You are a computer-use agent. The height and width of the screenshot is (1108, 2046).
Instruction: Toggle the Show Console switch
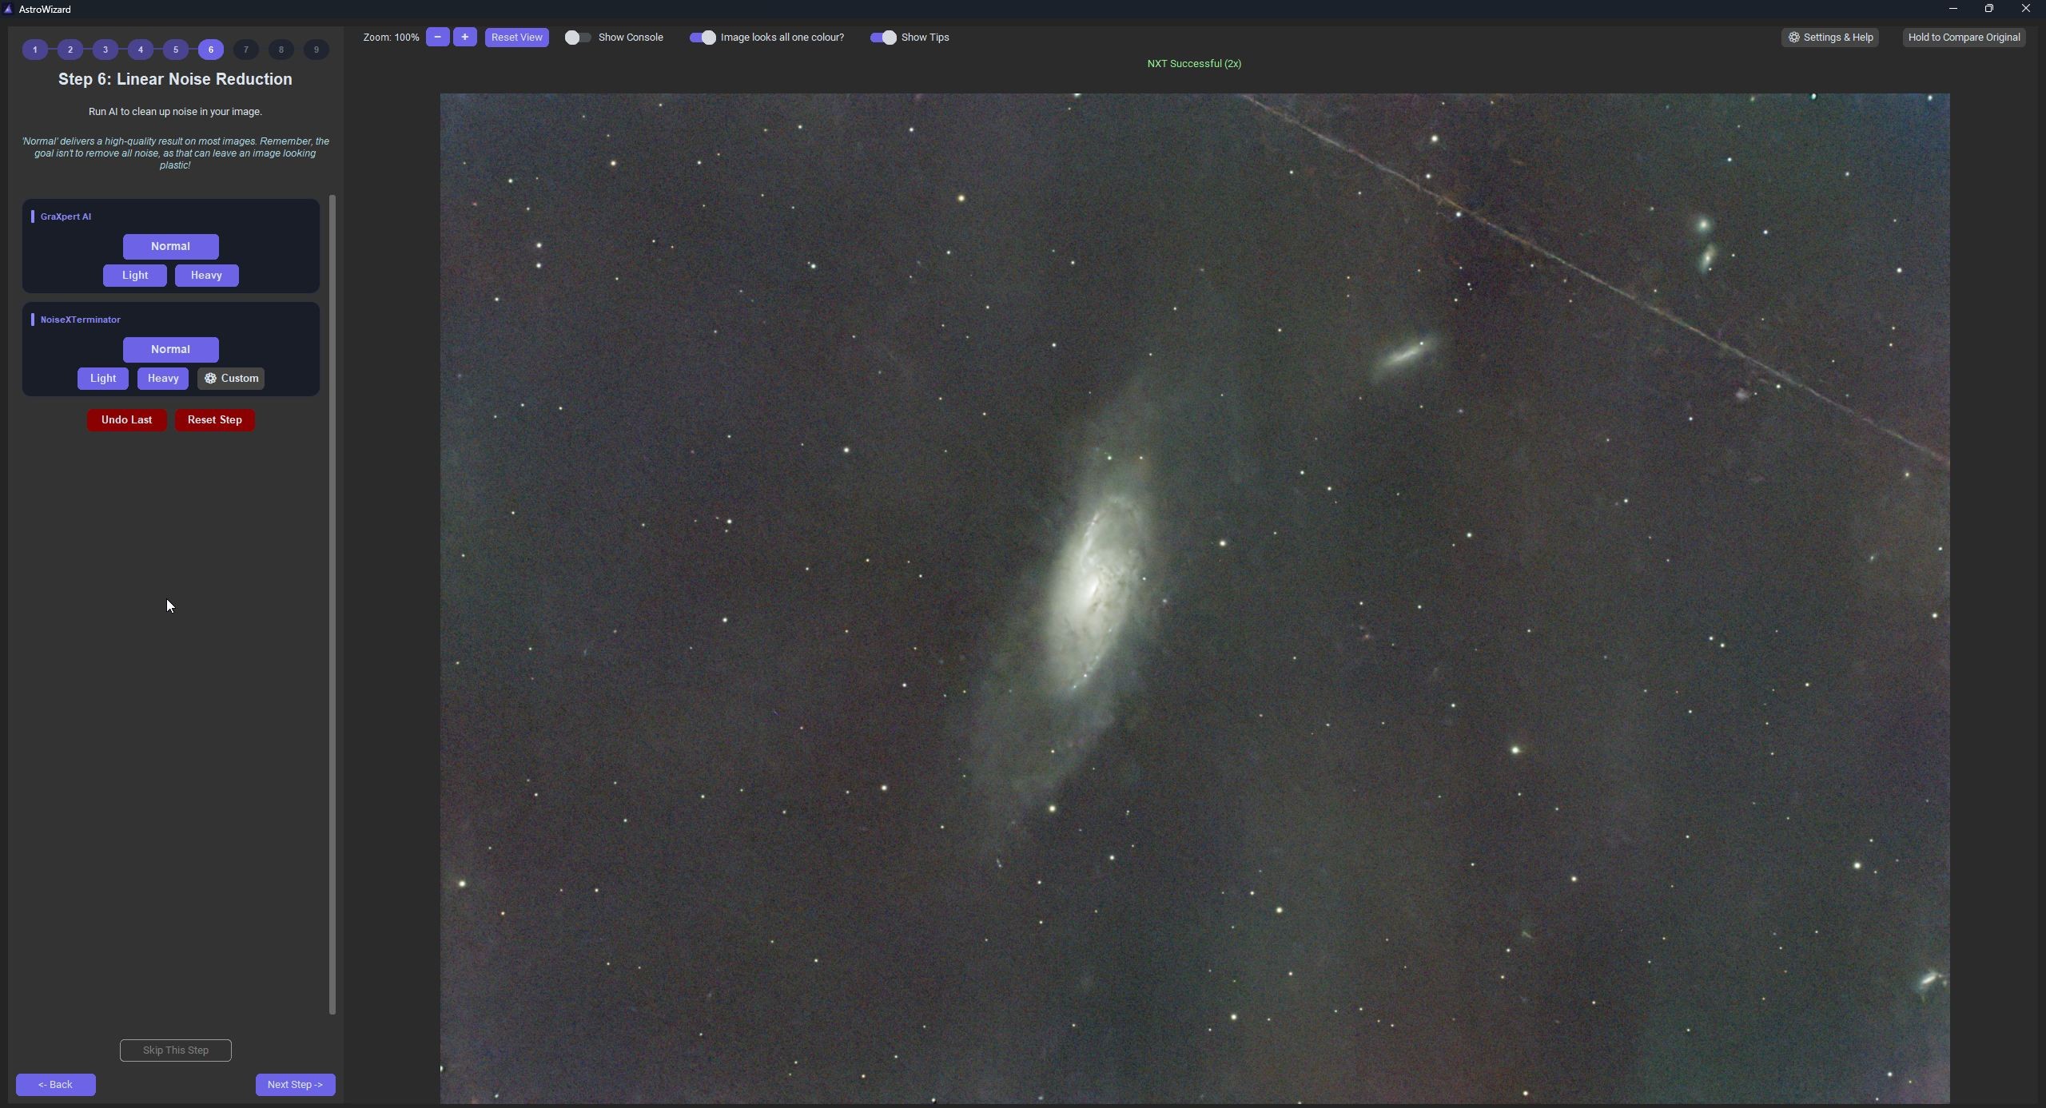578,38
